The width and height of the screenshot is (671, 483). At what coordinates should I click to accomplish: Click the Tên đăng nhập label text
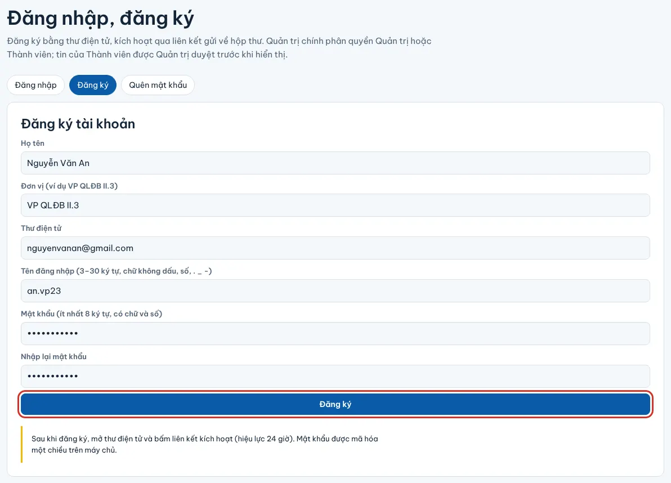(x=117, y=271)
